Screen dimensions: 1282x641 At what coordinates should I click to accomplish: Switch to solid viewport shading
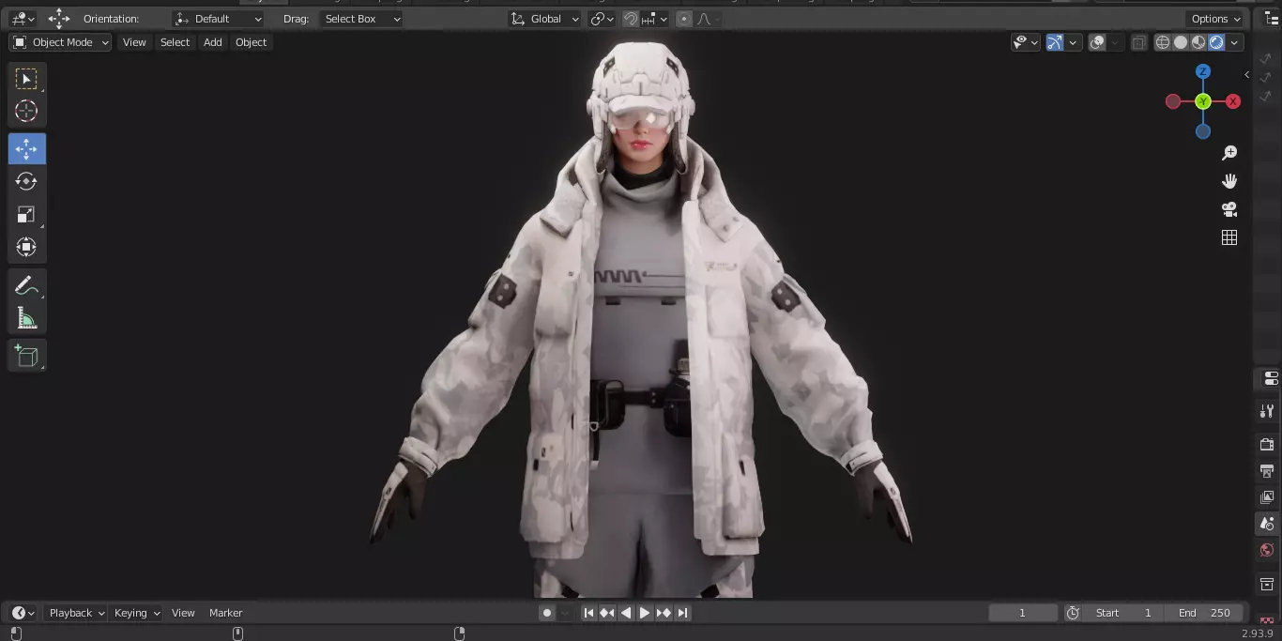click(1181, 42)
